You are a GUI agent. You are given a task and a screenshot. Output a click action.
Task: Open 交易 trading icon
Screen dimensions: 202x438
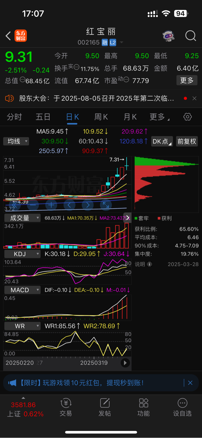66,407
